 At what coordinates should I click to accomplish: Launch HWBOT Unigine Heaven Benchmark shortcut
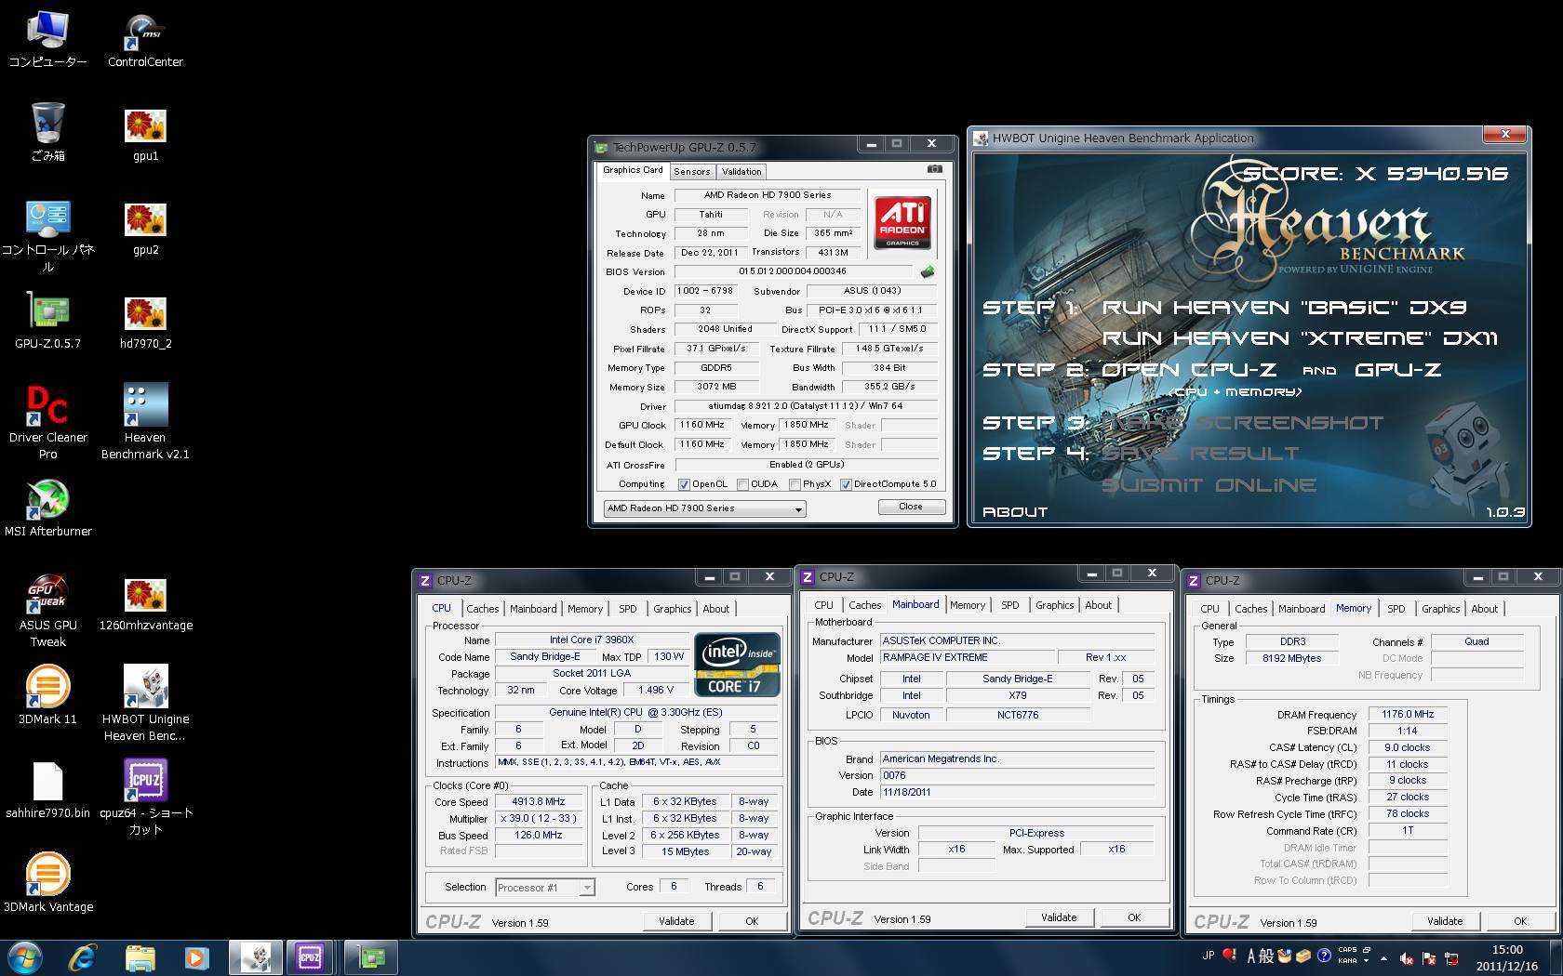coord(145,704)
